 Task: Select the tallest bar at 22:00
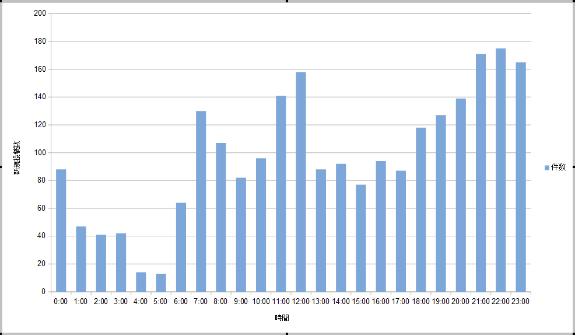[500, 170]
